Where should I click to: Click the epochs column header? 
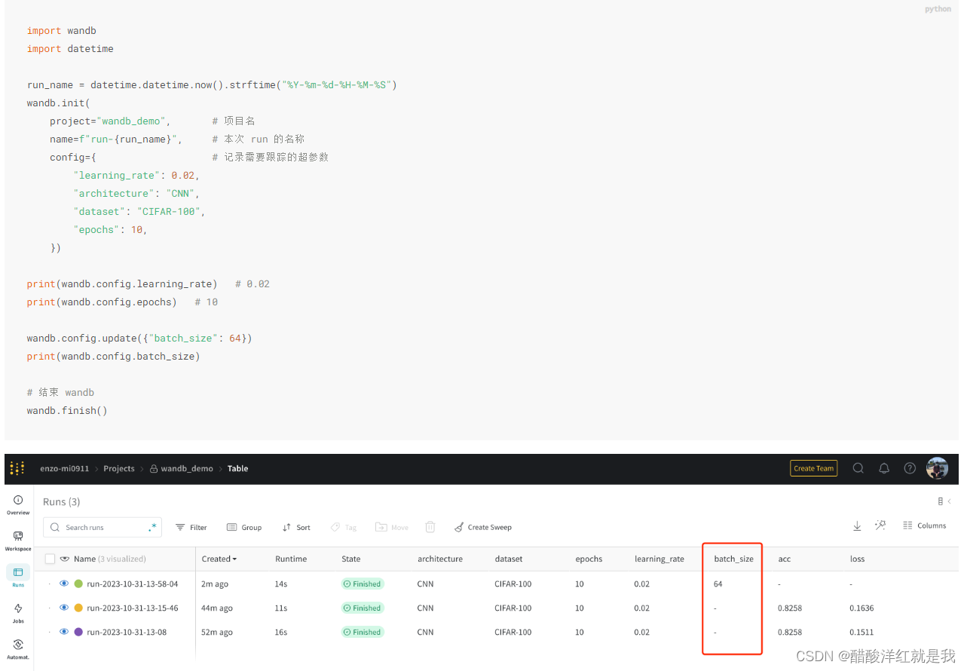point(589,559)
